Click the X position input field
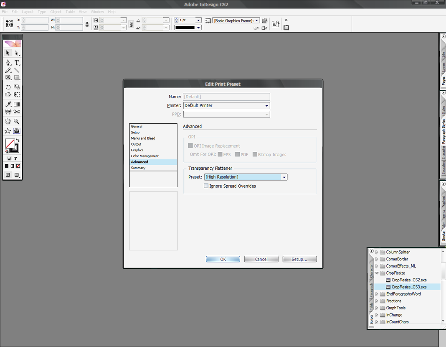This screenshot has width=446, height=347. (x=35, y=20)
